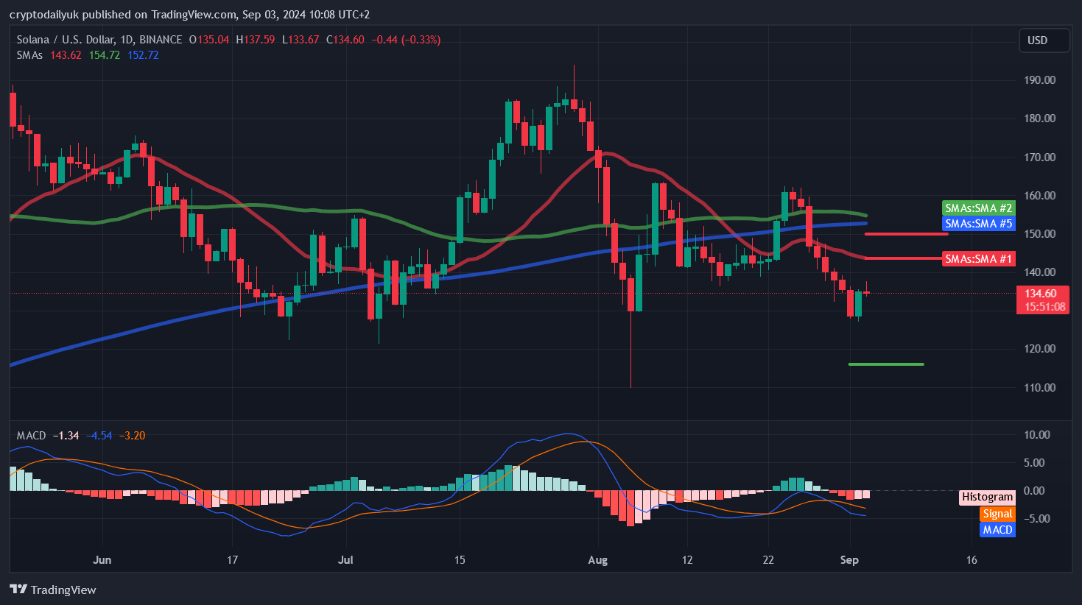This screenshot has height=605, width=1082.
Task: Click the SMAs indicator legend title
Action: tap(29, 55)
